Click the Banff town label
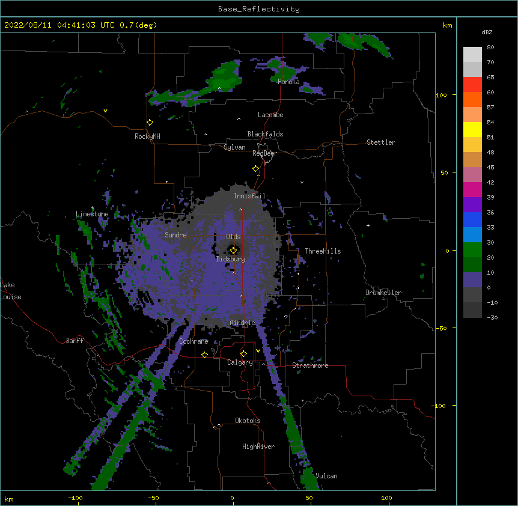The height and width of the screenshot is (506, 518). coord(75,341)
